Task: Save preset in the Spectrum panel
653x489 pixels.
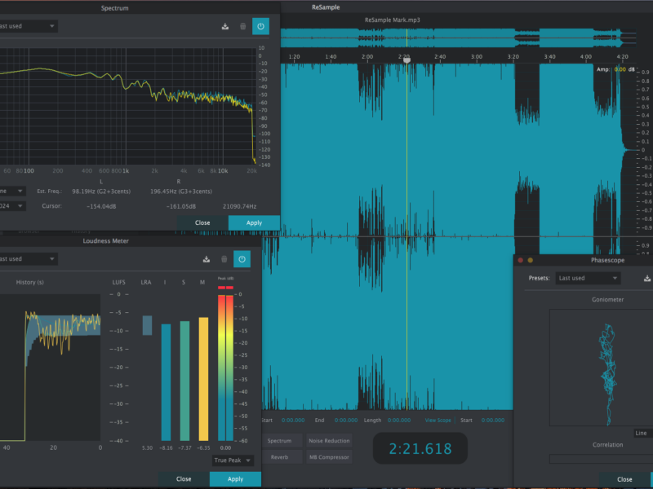Action: (225, 26)
